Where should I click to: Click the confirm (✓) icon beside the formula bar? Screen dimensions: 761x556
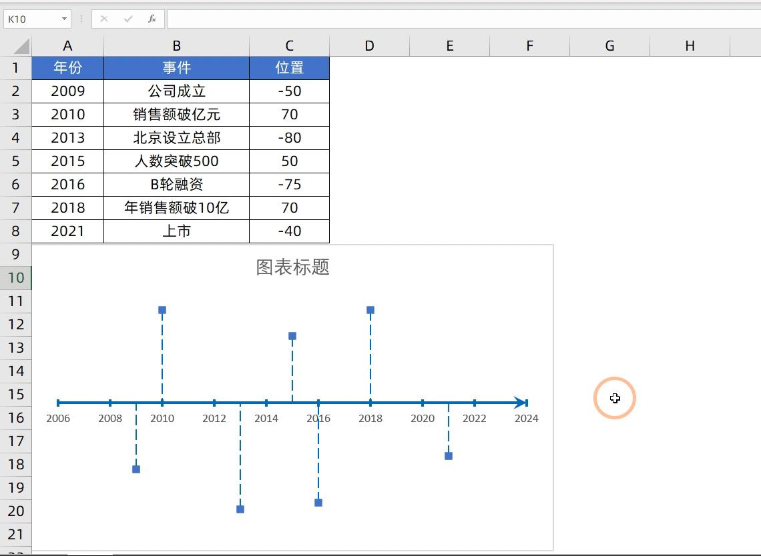(x=128, y=19)
